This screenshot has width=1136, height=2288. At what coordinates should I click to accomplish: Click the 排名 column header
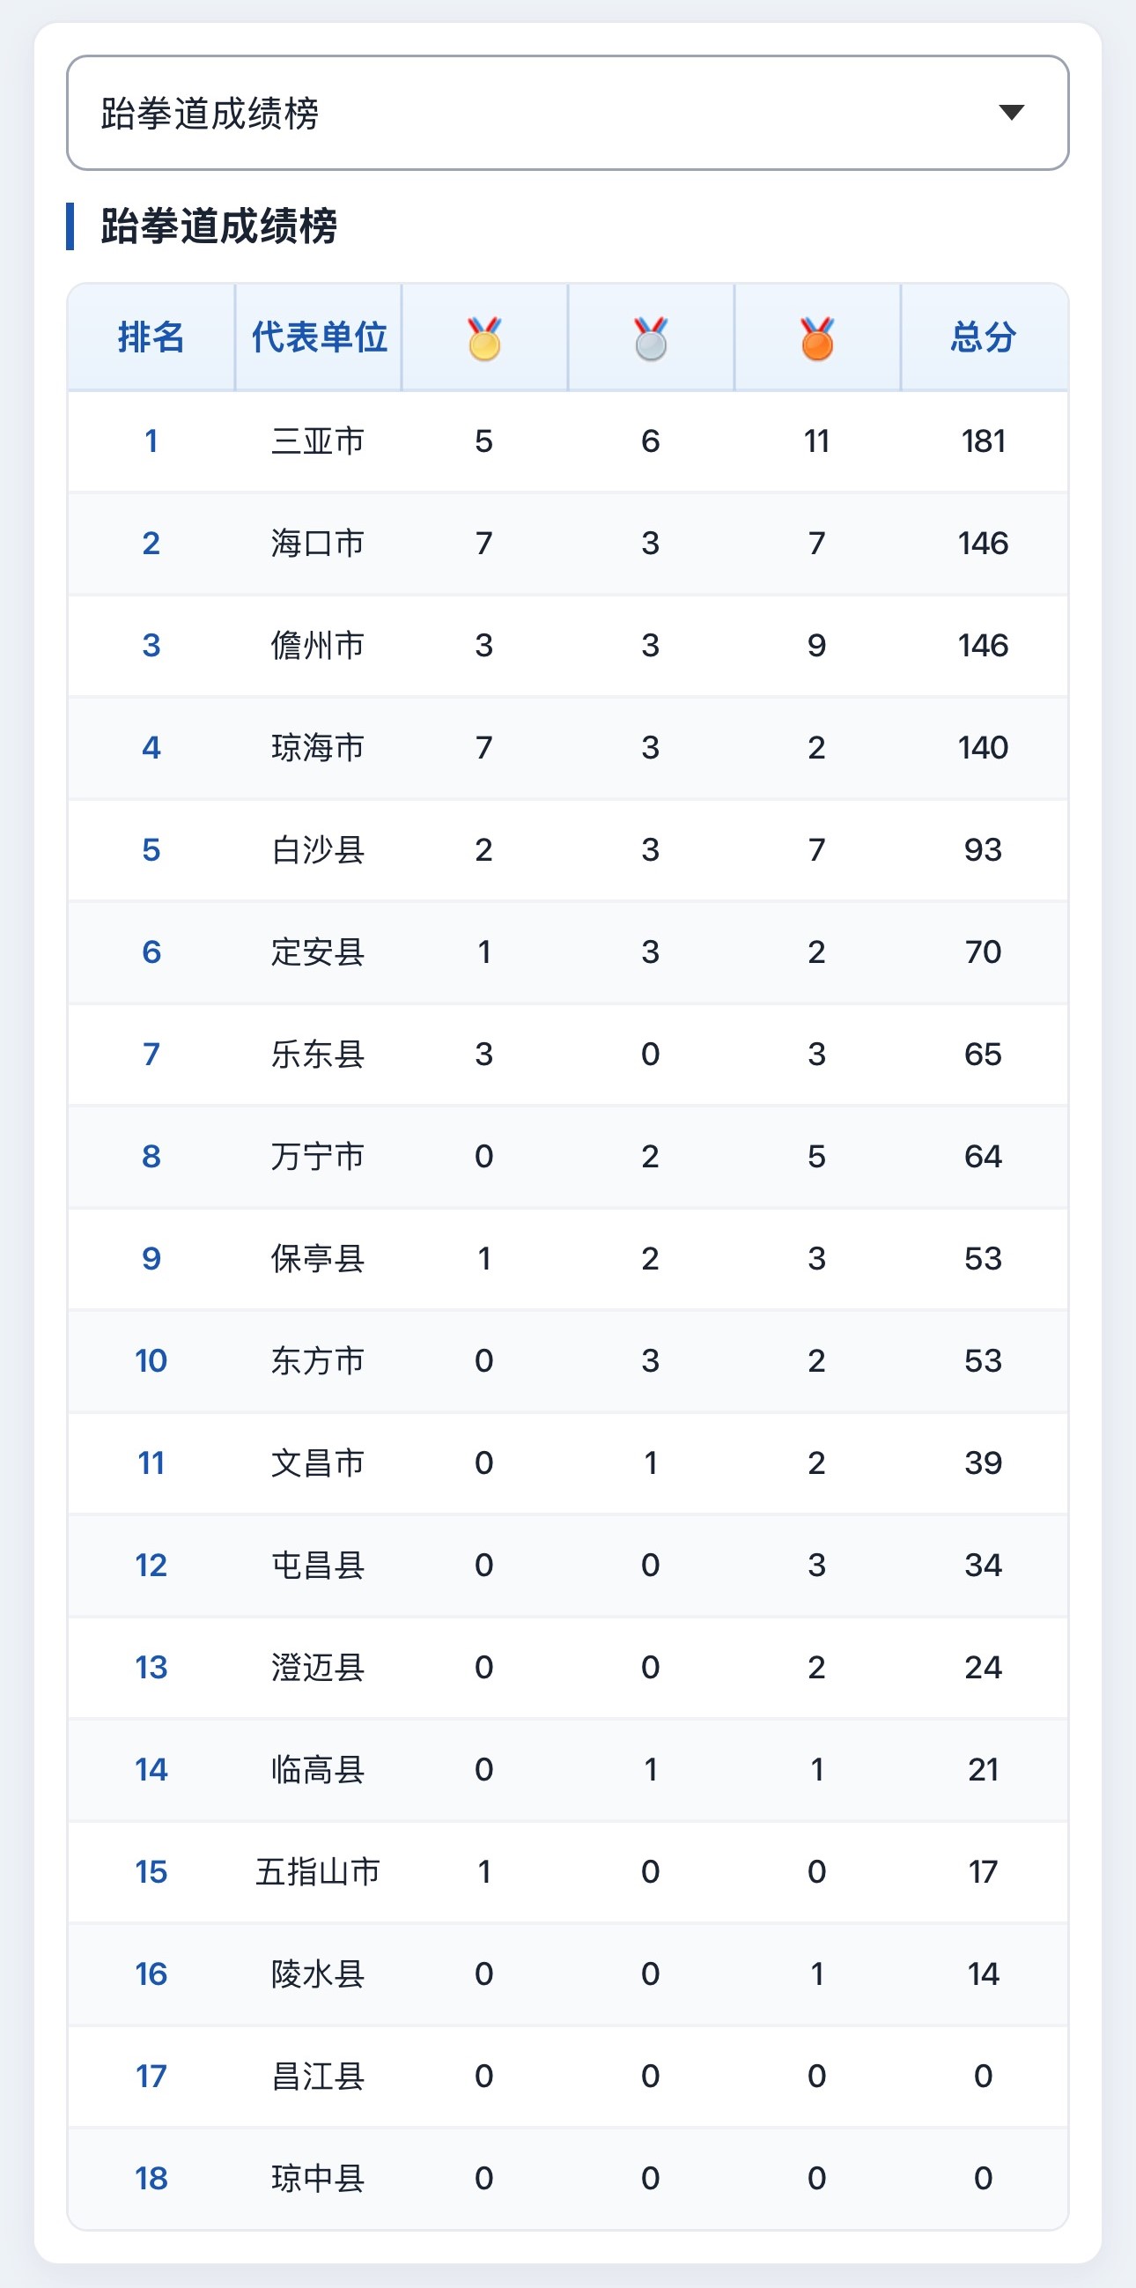pyautogui.click(x=151, y=337)
